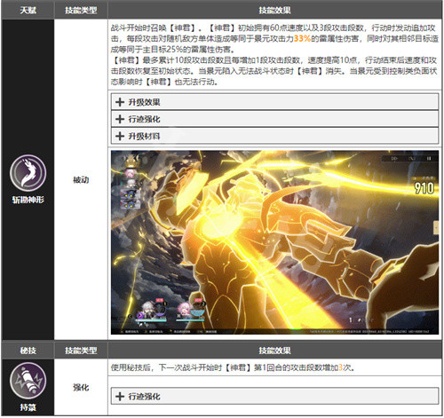Screen dimensions: 444x418
Task: Click the plus icon beside 升级材料
Action: (120, 136)
